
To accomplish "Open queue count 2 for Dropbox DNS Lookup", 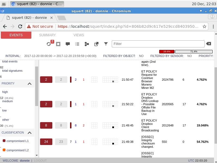I will [46, 104].
